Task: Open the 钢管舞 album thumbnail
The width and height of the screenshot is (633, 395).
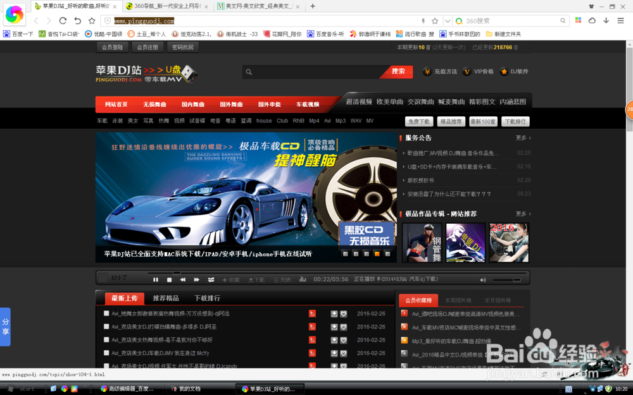Action: [422, 243]
